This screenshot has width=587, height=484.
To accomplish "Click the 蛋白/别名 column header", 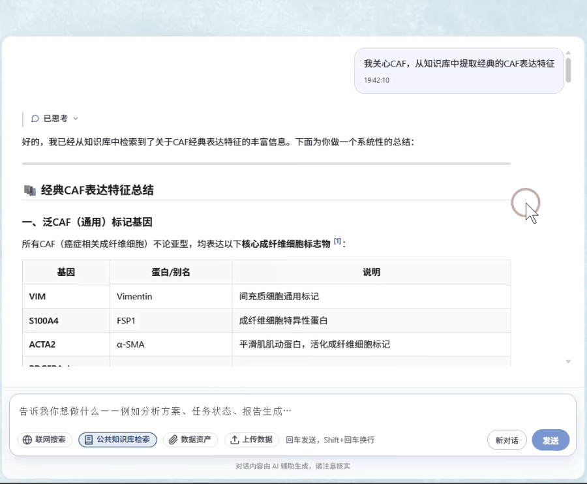I will pos(171,272).
